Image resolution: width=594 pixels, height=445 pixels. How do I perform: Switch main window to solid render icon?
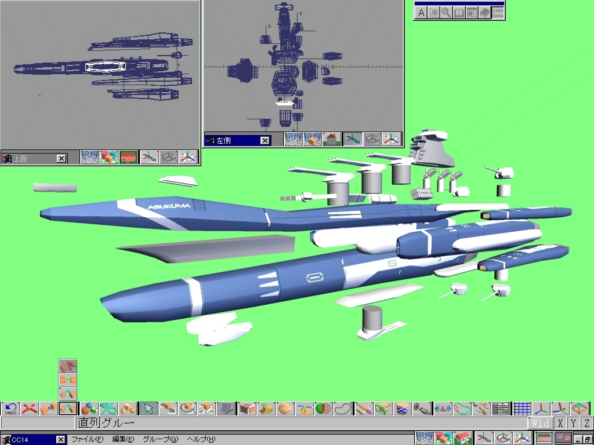coord(444,439)
